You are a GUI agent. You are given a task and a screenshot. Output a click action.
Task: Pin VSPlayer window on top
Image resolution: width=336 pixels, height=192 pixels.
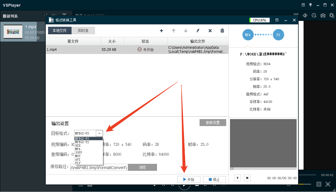[311, 5]
